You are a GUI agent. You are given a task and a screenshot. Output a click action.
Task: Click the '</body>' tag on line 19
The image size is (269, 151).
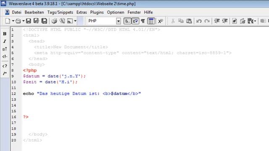38,134
